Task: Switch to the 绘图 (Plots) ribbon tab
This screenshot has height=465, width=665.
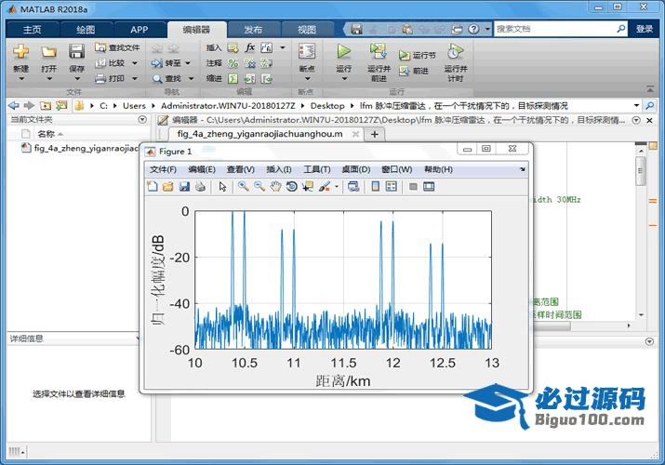Action: (x=85, y=29)
